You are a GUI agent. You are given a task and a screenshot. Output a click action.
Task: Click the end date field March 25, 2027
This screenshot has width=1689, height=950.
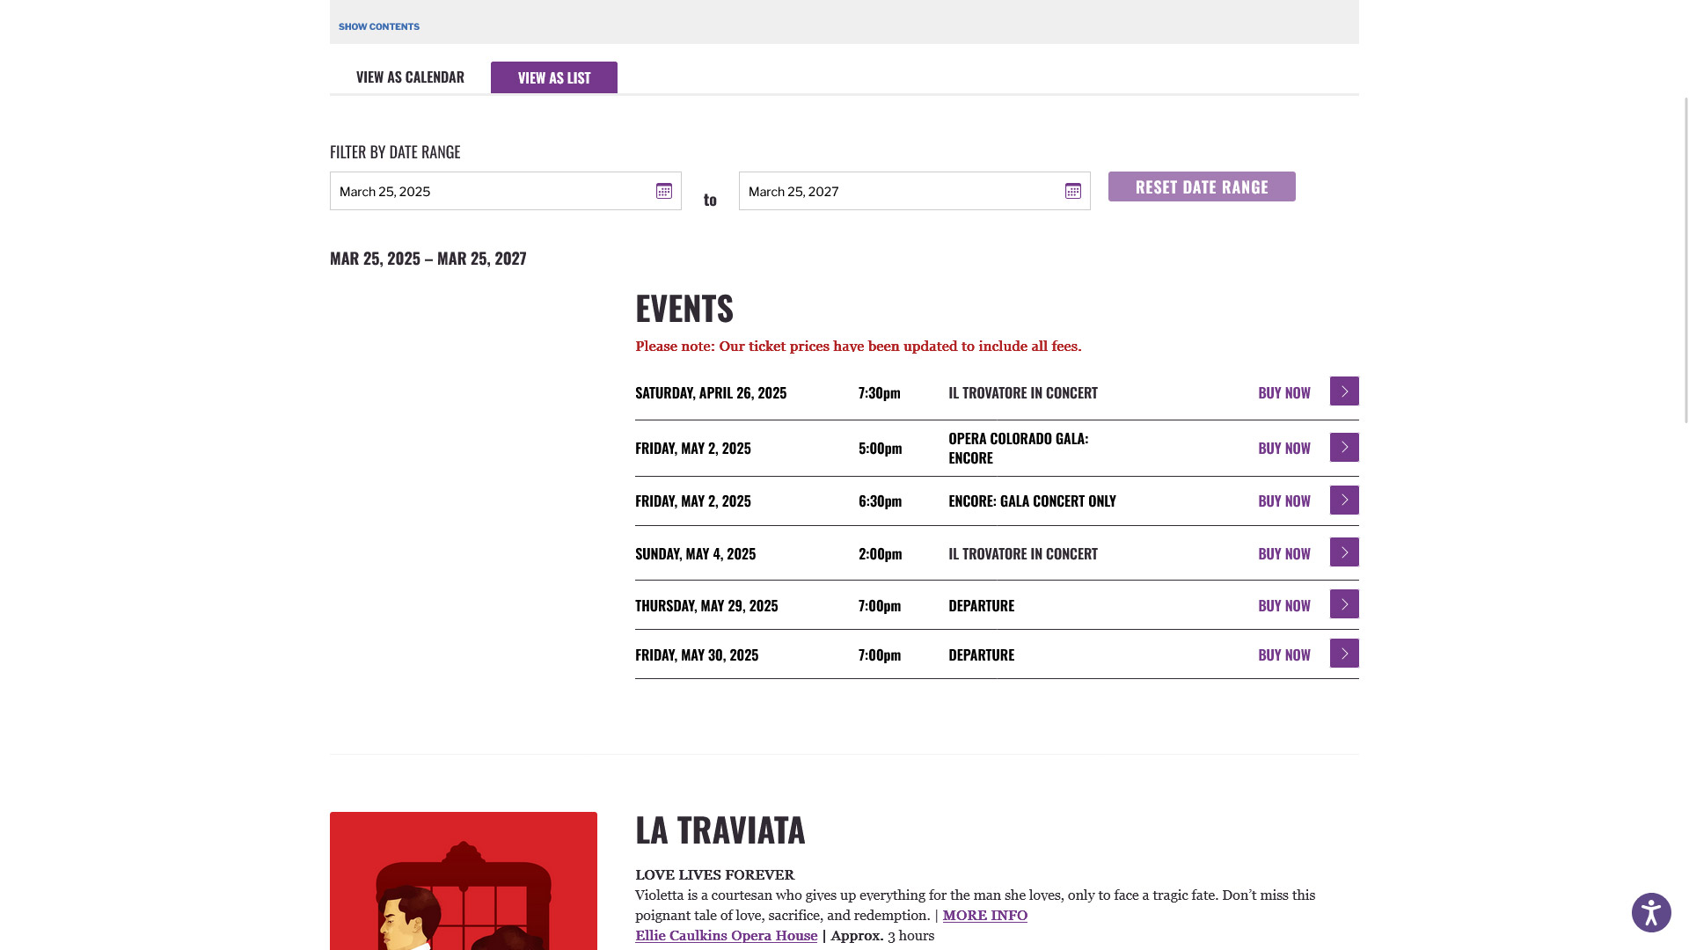(x=902, y=191)
